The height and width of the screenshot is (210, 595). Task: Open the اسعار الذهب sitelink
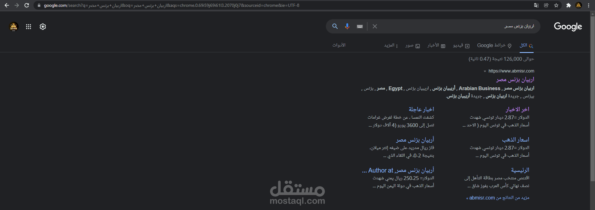point(516,140)
